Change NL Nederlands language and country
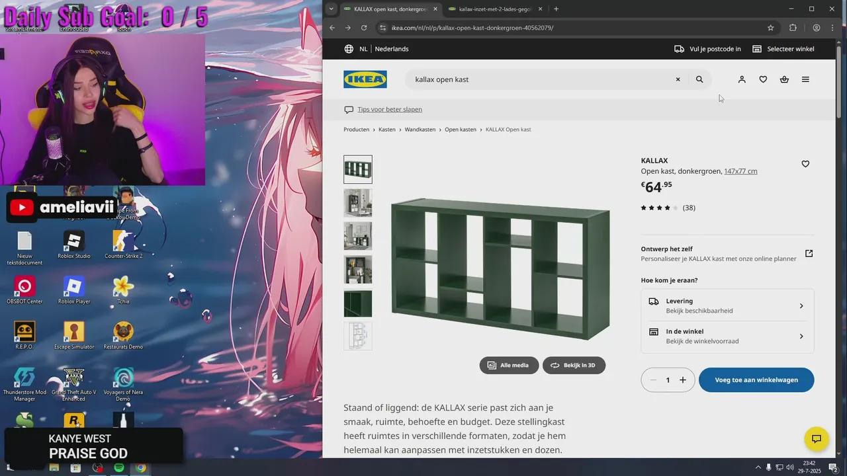Image resolution: width=847 pixels, height=476 pixels. point(376,49)
